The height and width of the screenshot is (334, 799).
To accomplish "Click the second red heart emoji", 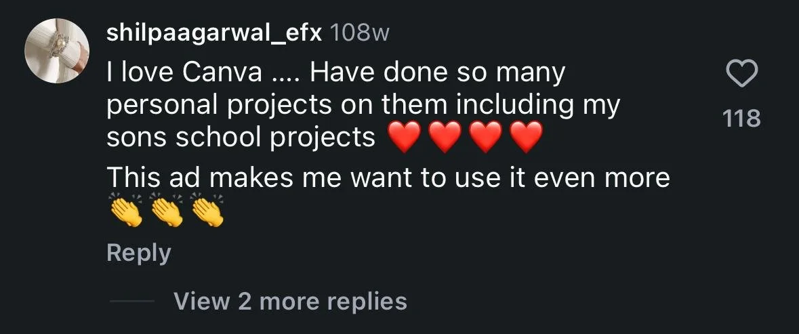I will tap(445, 138).
